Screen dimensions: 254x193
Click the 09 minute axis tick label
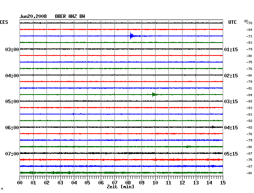[x=141, y=182]
